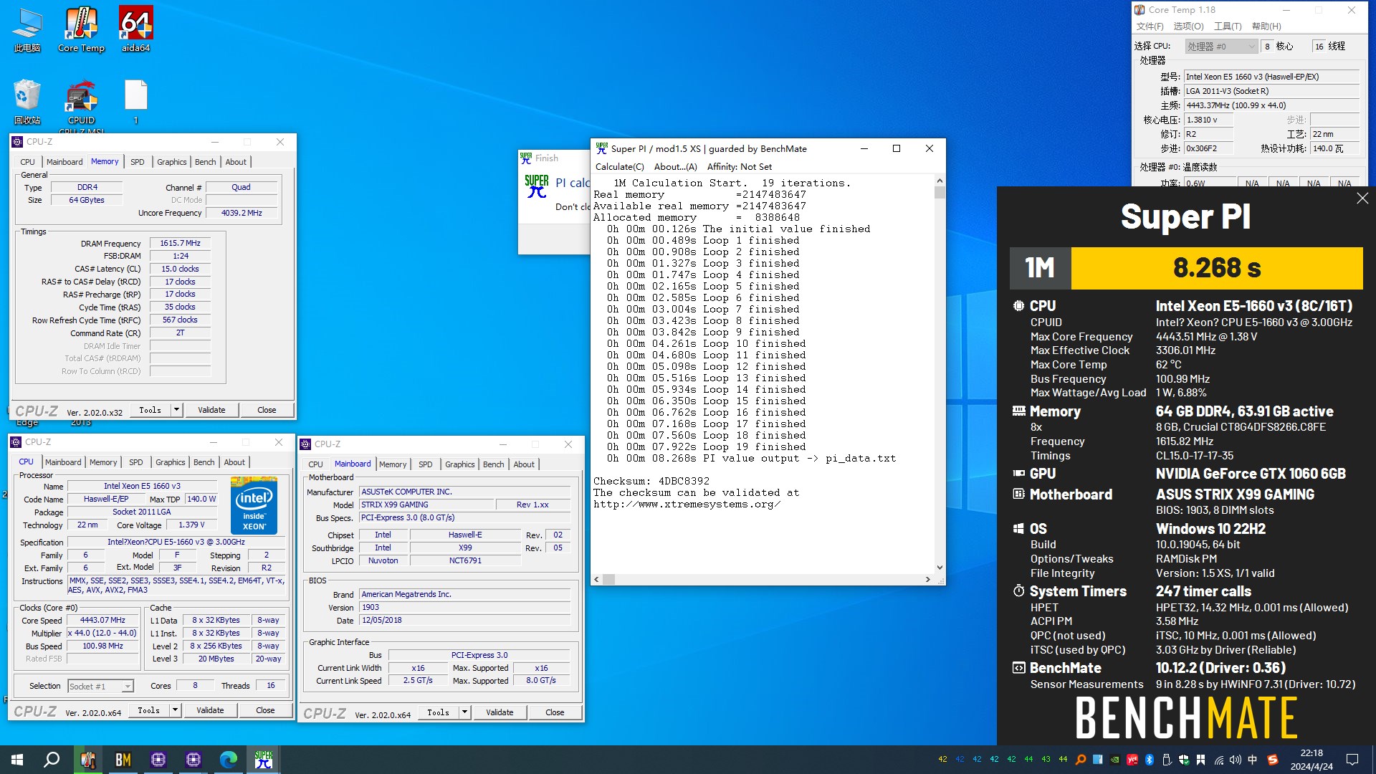Screen dimensions: 1376x774
Task: Switch to Graphics tab in CPU-Z Memory window
Action: coord(172,162)
